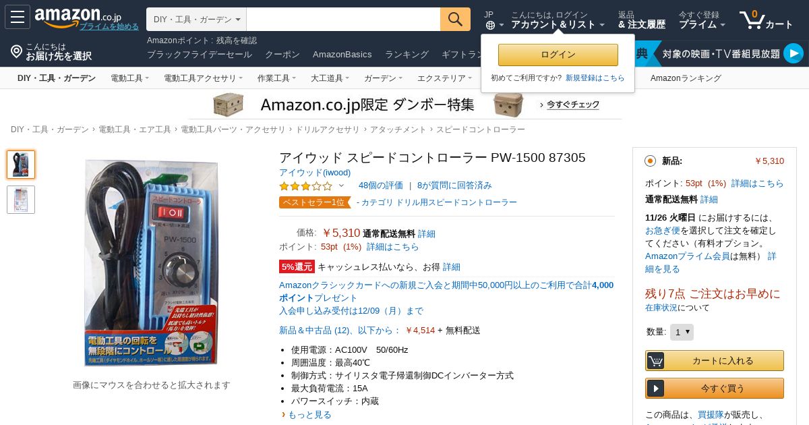Open the quantity 数量 dropdown
809x425 pixels.
682,332
